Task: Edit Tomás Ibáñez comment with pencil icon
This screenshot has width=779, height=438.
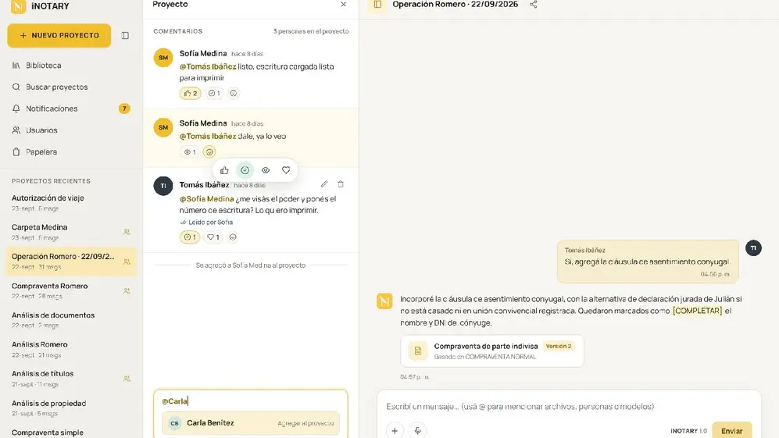Action: [x=324, y=184]
